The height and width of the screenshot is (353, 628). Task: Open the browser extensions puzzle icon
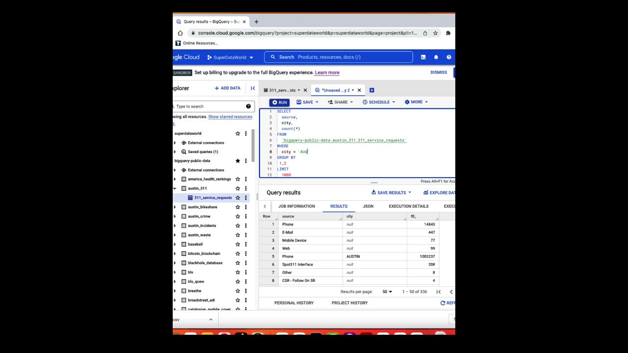click(x=448, y=33)
